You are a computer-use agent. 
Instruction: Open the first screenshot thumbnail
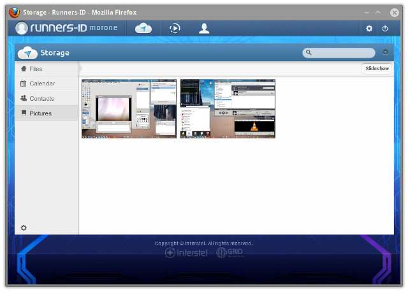(129, 108)
